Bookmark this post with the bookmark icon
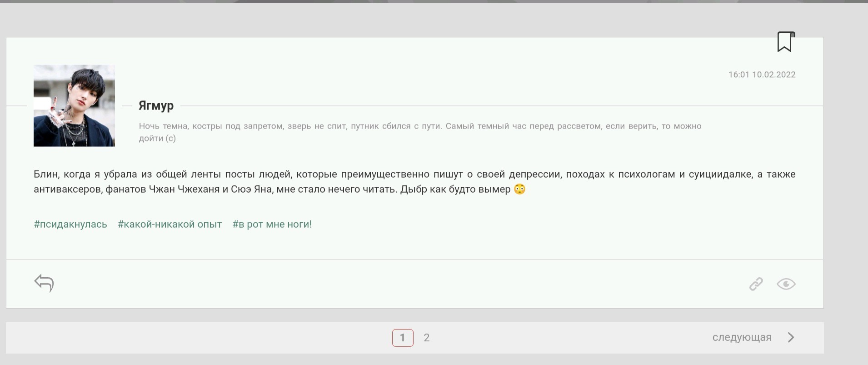The width and height of the screenshot is (868, 365). 785,42
